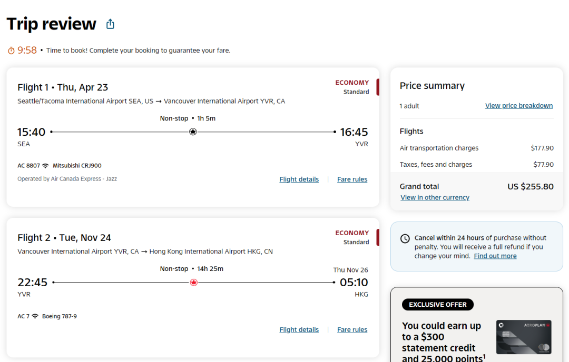Open Fare rules for Flight 1
Screen dimensions: 569x362
point(352,179)
